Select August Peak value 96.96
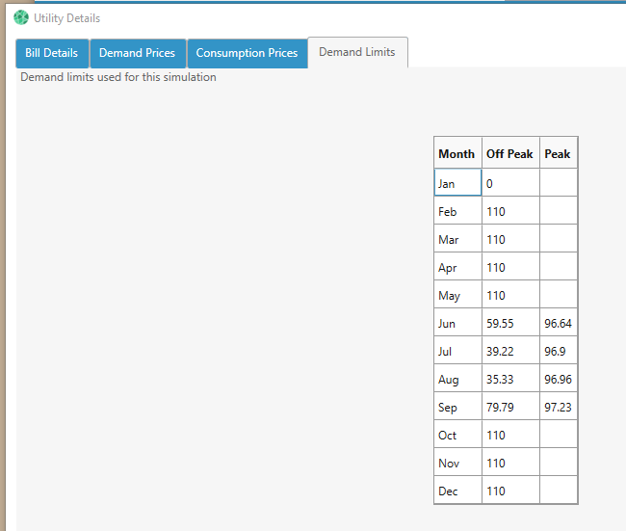Image resolution: width=626 pixels, height=531 pixels. 559,380
